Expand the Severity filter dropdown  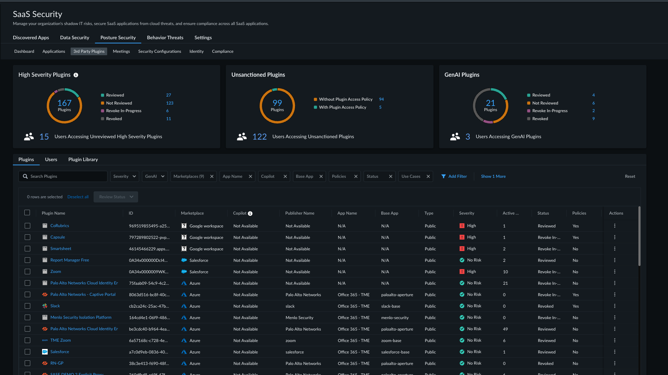[x=125, y=176]
